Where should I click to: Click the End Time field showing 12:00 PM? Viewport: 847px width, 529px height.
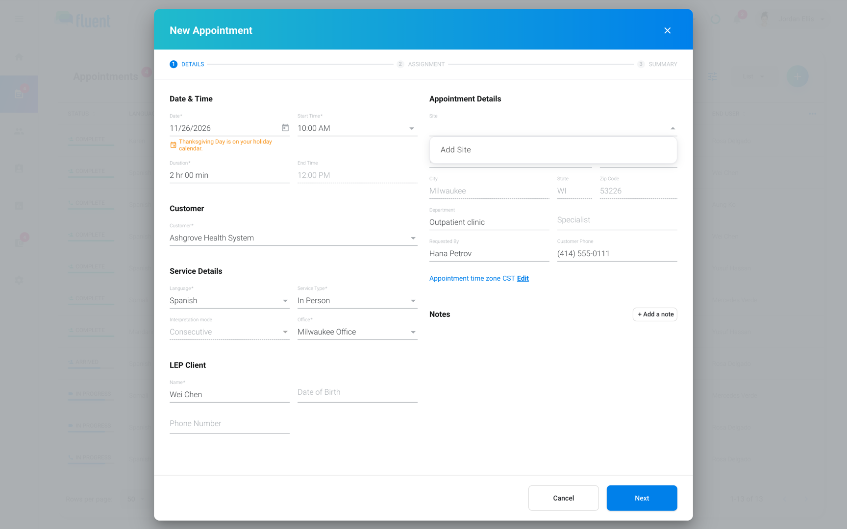click(357, 175)
